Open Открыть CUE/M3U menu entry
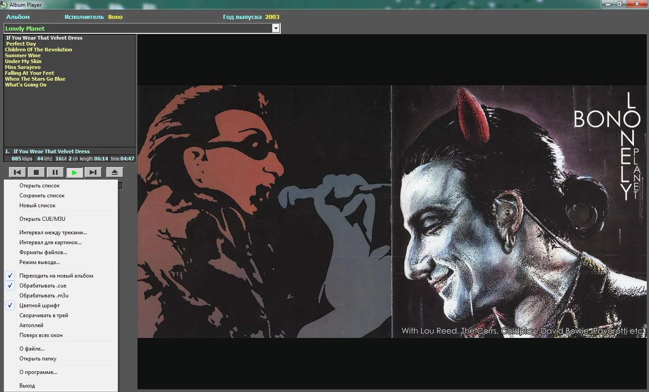The image size is (649, 392). (x=61, y=219)
